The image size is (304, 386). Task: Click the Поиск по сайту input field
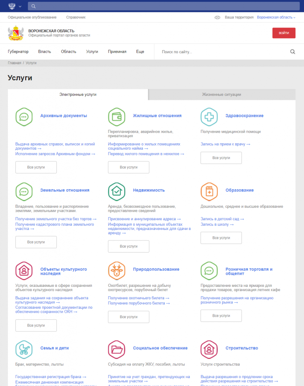[222, 52]
